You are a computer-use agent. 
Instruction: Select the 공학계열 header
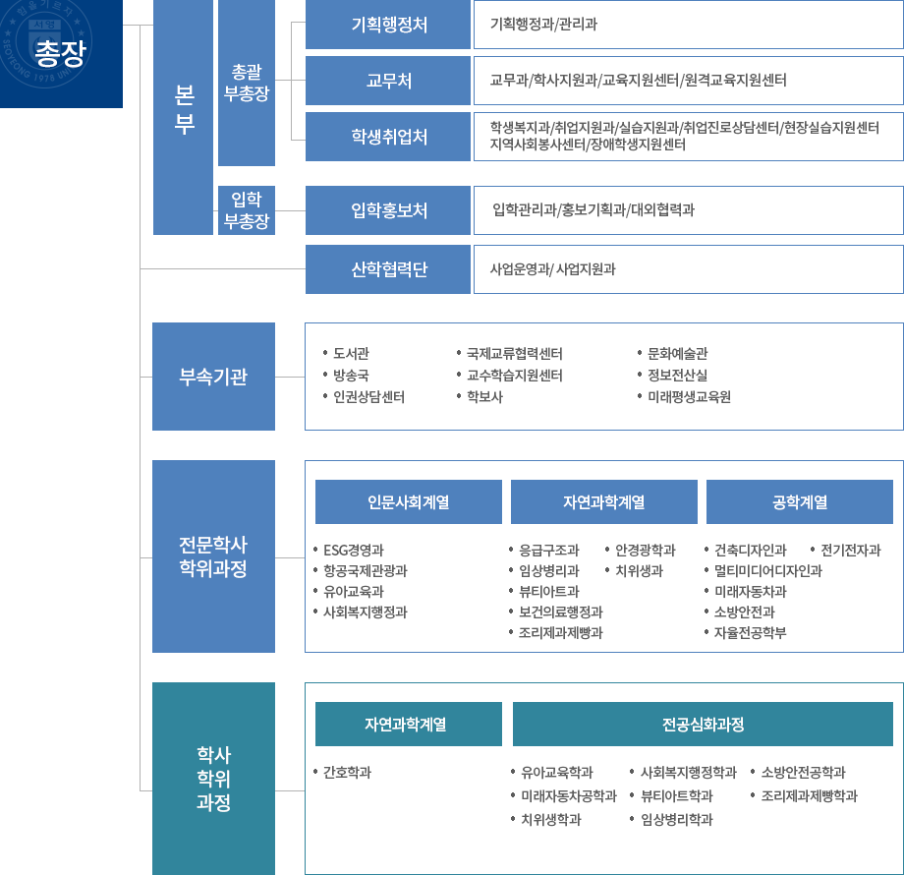(798, 500)
